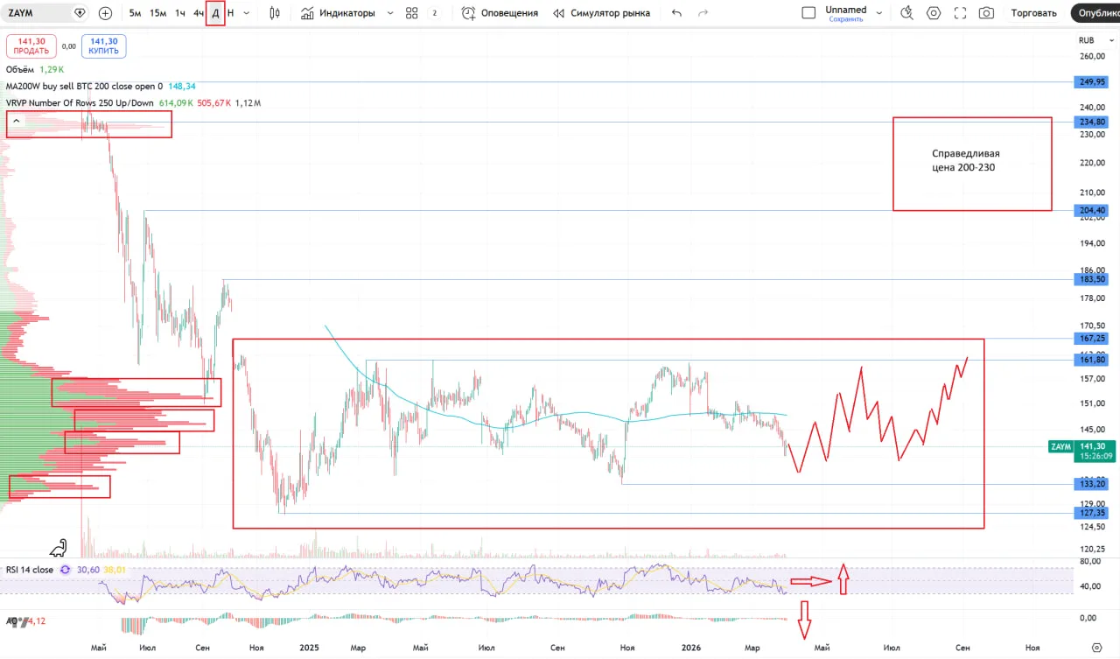Viewport: 1120px width, 659px height.
Task: Open the quick search lightning icon
Action: pyautogui.click(x=907, y=13)
